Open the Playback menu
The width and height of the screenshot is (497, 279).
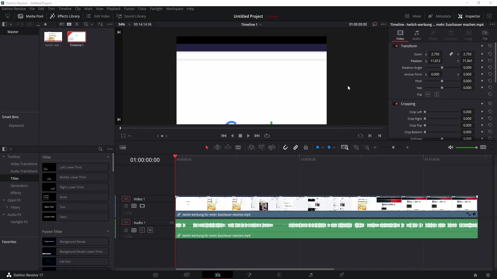pyautogui.click(x=114, y=9)
